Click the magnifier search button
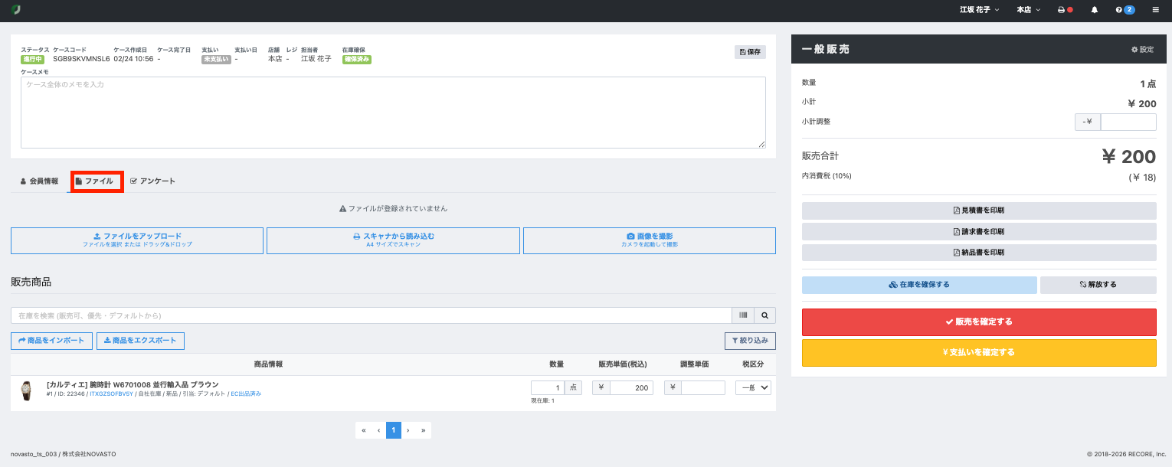Viewport: 1172px width, 467px height. point(764,315)
